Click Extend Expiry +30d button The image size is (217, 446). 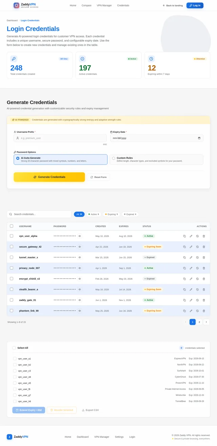tap(28, 410)
